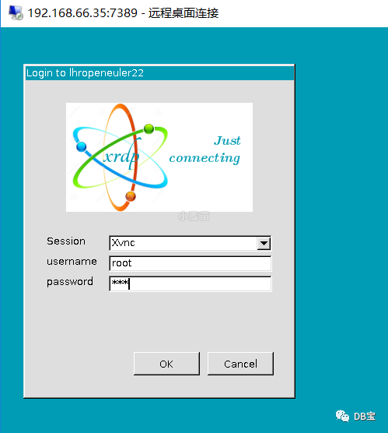
Task: Click the orange orbit ball in logo
Action: point(131,196)
